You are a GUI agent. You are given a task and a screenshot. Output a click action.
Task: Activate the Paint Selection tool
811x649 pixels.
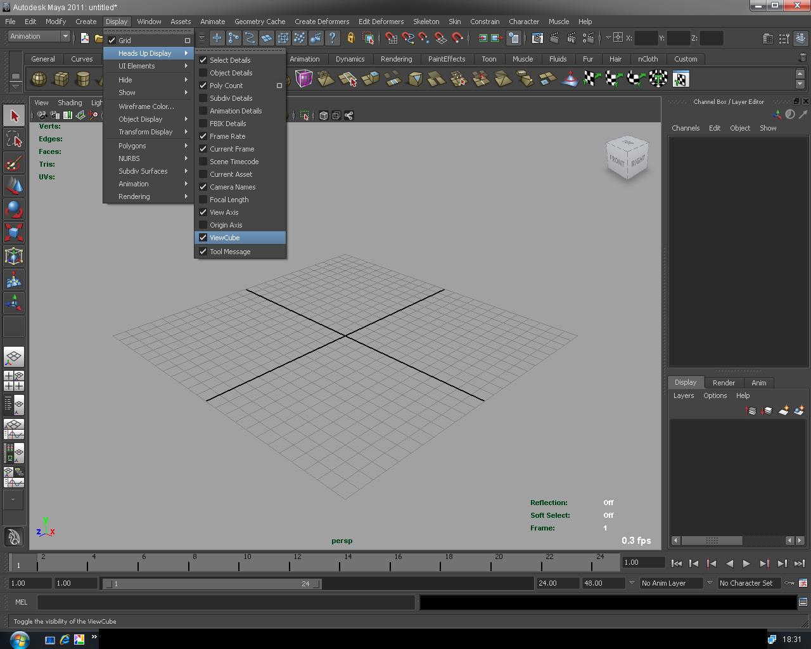[x=13, y=163]
